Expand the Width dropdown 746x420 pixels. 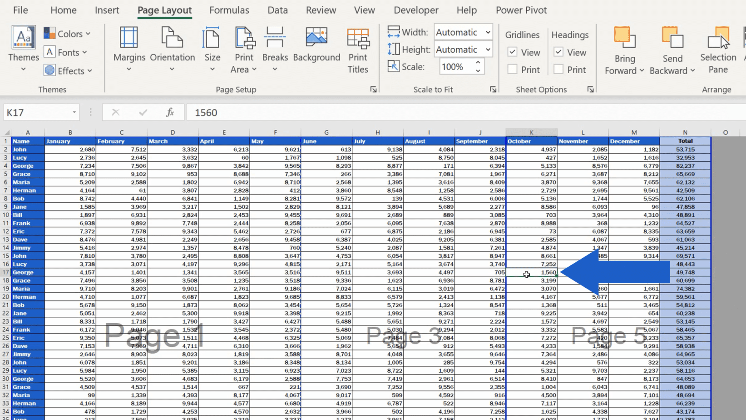click(x=488, y=32)
